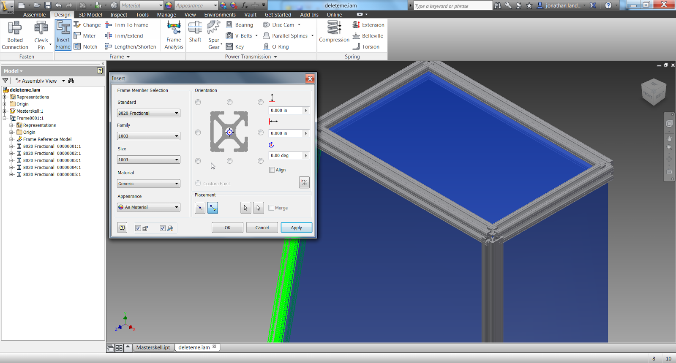Start Frame Analysis

174,35
